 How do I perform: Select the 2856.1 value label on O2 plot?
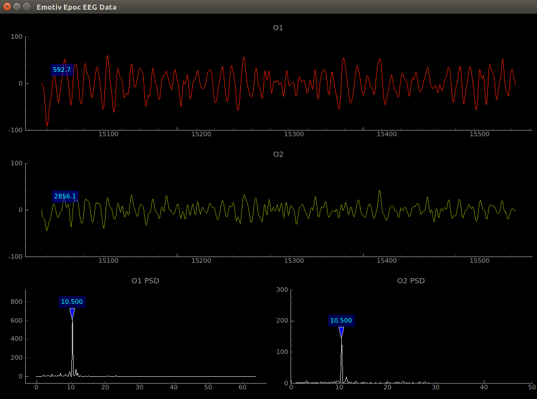(x=65, y=197)
